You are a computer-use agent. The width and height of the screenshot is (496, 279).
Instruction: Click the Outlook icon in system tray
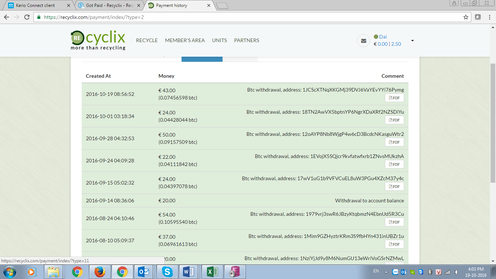pyautogui.click(x=403, y=272)
